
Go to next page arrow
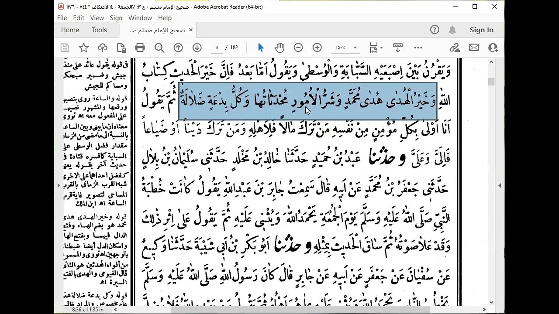(x=197, y=48)
